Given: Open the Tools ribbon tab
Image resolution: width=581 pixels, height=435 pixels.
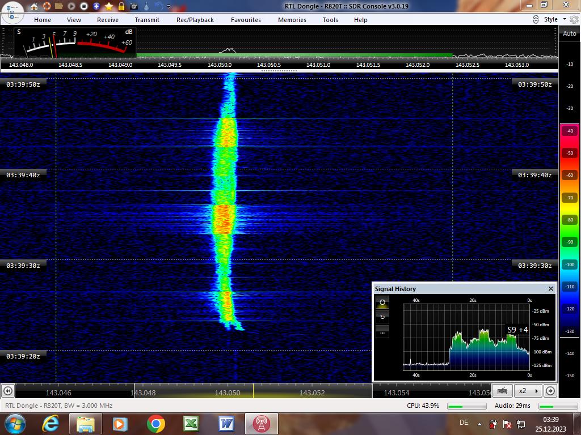Looking at the screenshot, I should (x=330, y=20).
